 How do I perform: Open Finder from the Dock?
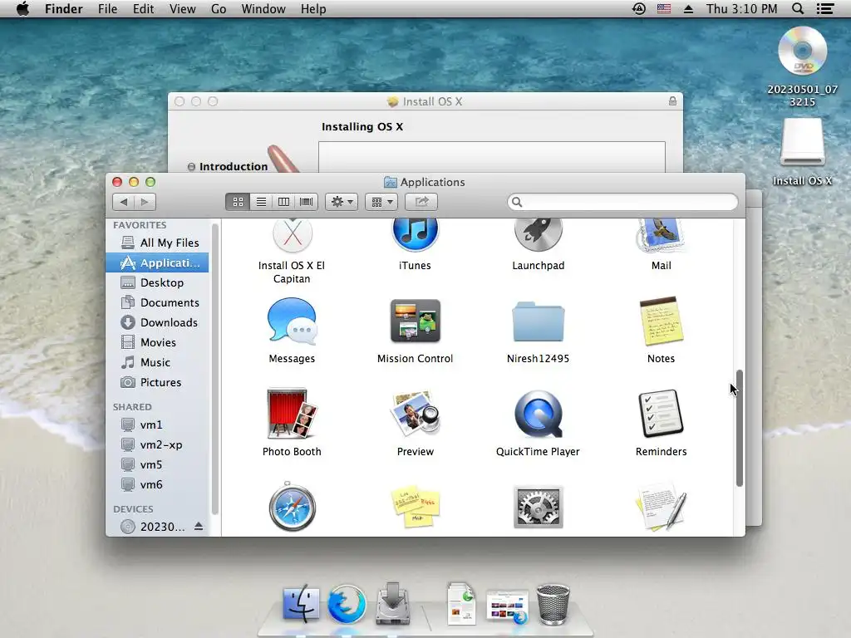point(301,603)
